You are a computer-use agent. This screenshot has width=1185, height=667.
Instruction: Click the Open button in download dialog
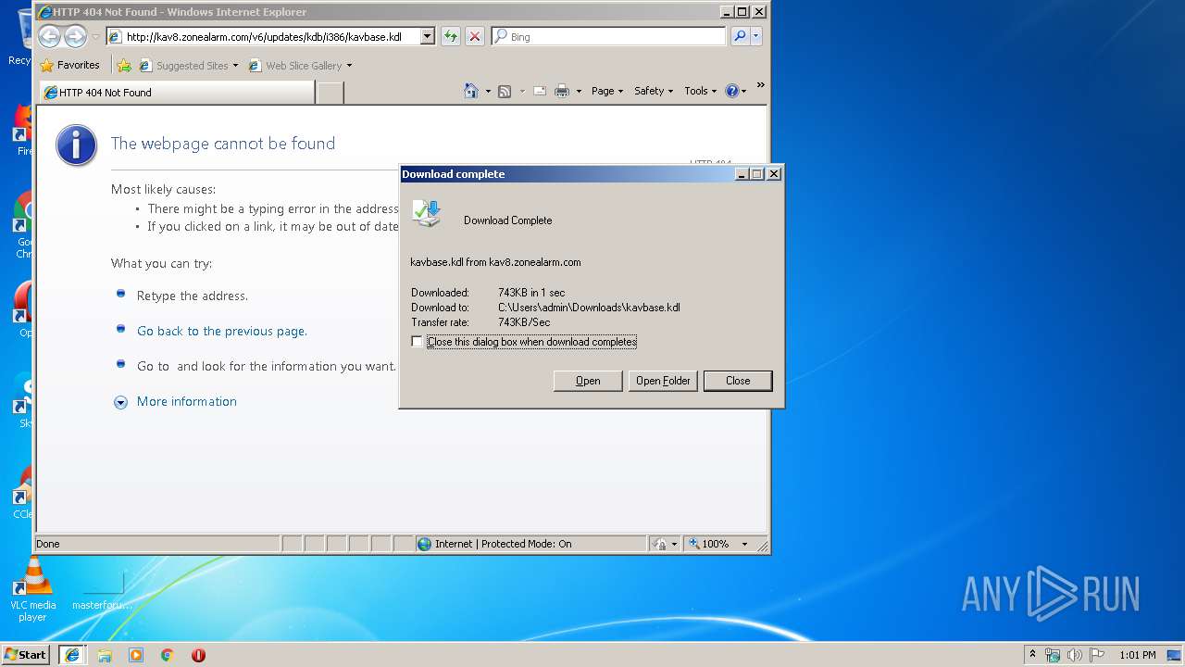click(x=588, y=381)
